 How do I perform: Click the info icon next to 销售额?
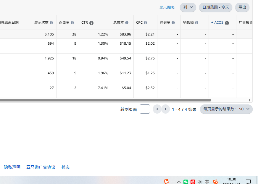[x=197, y=23]
